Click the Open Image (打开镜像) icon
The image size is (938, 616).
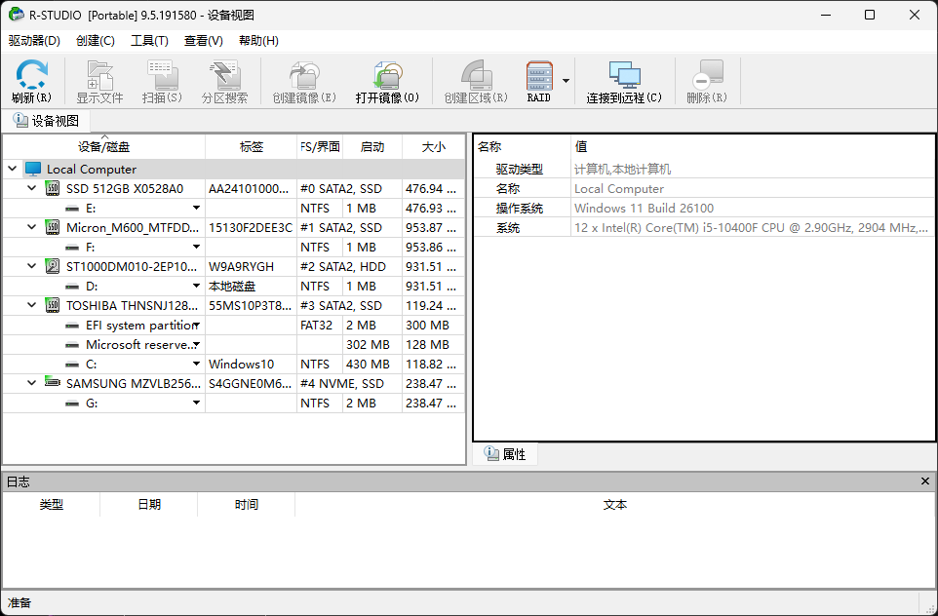click(387, 75)
